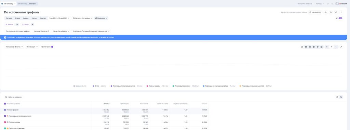The image size is (350, 130).
Task: Click the fifth chart type icon in the toolbar
Action: 318,47
